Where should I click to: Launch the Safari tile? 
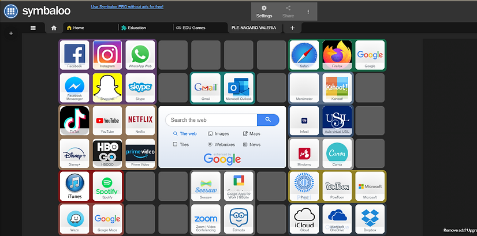click(x=304, y=55)
